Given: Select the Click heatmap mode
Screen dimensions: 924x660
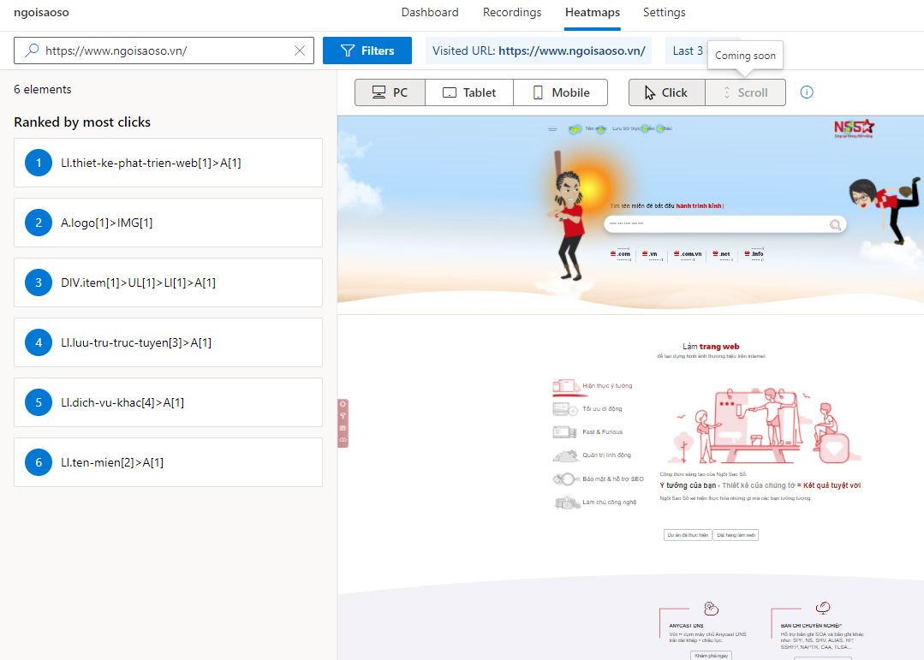Looking at the screenshot, I should point(666,92).
